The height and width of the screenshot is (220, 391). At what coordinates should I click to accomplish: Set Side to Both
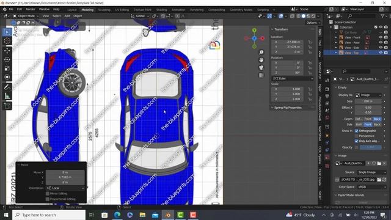(359, 125)
